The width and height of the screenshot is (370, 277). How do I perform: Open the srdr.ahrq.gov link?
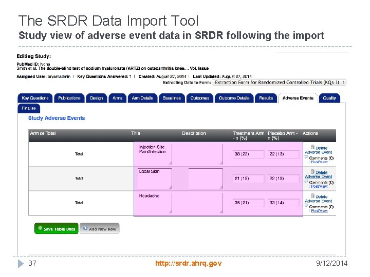188,263
